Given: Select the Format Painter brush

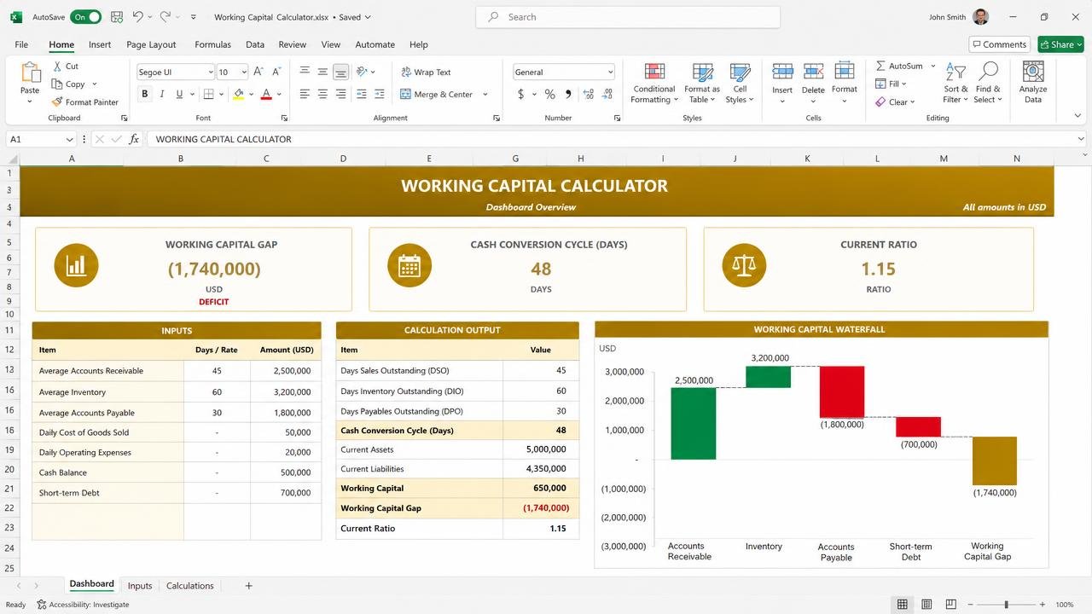Looking at the screenshot, I should (57, 101).
